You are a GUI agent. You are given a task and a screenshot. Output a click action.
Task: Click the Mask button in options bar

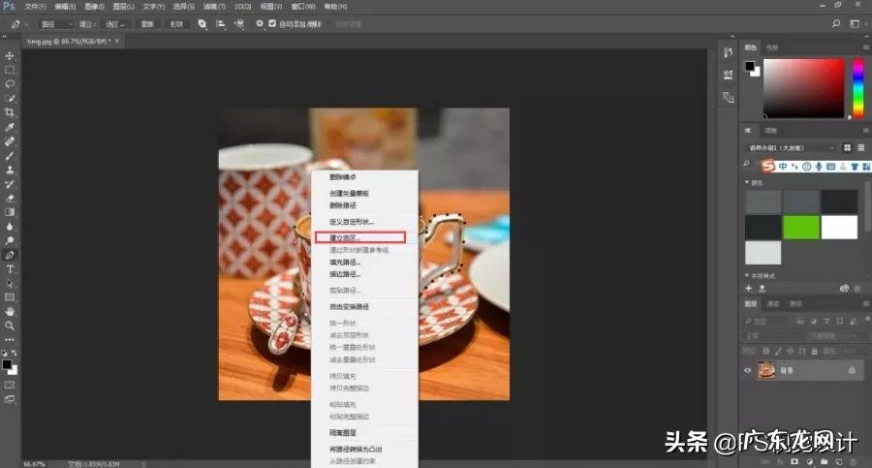point(147,24)
